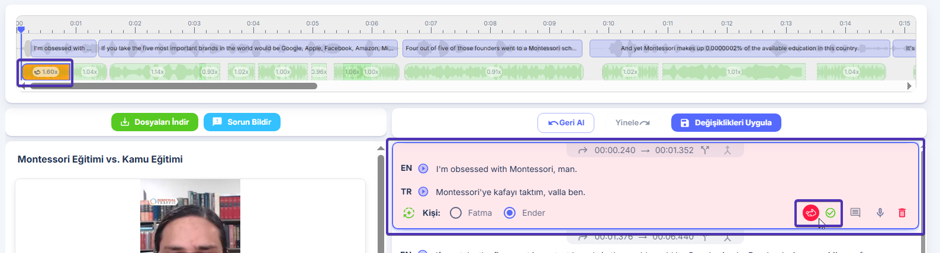Image resolution: width=940 pixels, height=253 pixels.
Task: Click the timeline horizontal scrollbar
Action: coord(172,86)
